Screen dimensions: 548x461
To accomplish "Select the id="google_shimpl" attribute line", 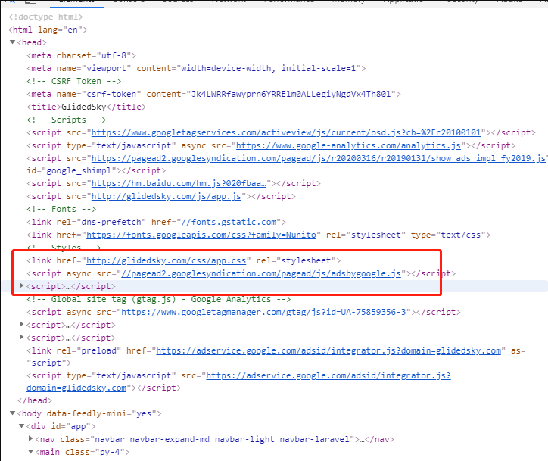I will click(96, 170).
